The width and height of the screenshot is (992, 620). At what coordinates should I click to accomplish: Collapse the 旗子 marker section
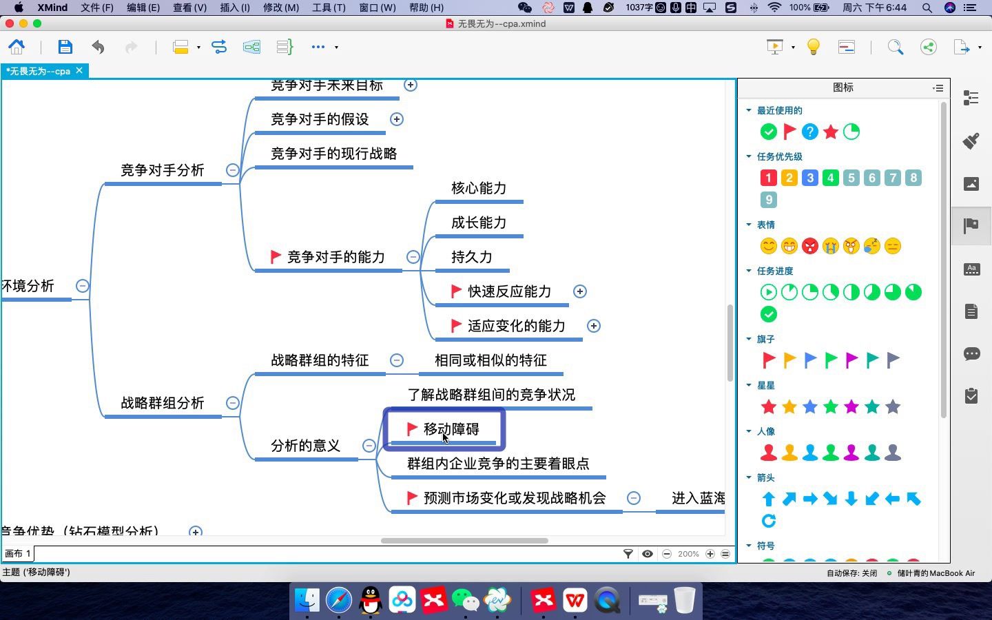click(x=749, y=339)
